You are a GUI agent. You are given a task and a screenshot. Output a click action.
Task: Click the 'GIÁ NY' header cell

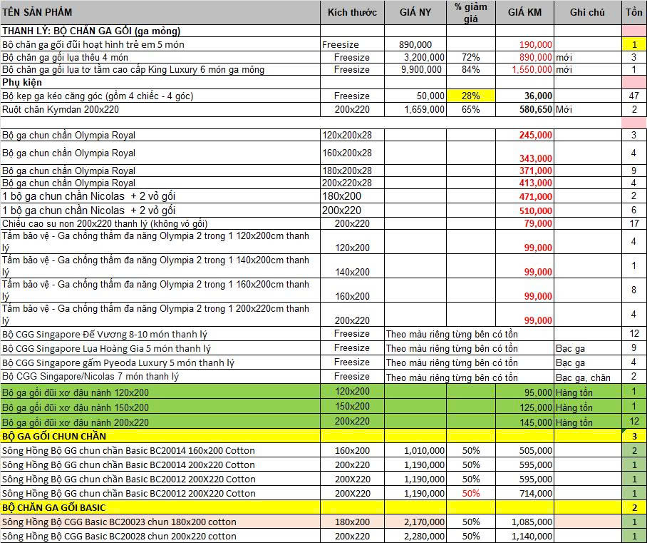click(x=415, y=12)
